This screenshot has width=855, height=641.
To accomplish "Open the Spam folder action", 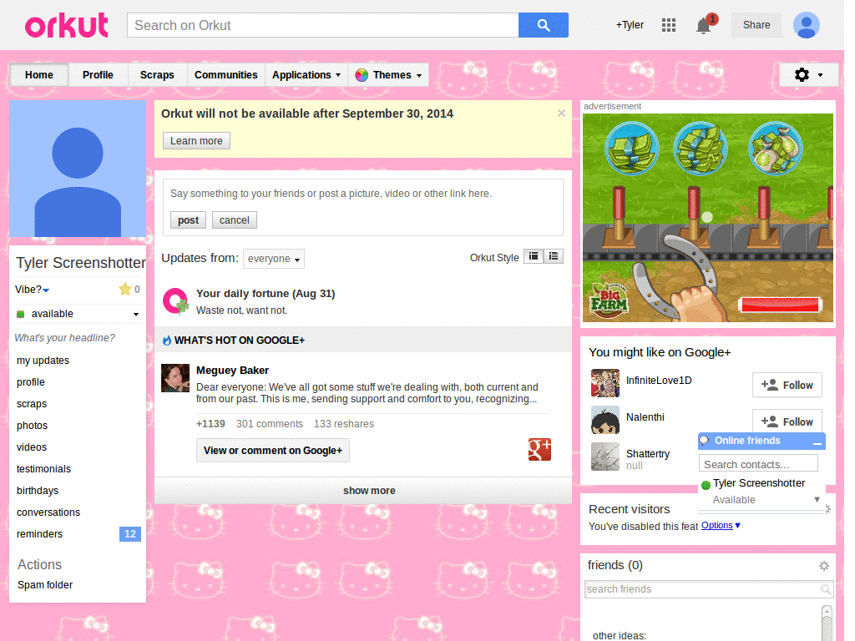I will tap(45, 585).
